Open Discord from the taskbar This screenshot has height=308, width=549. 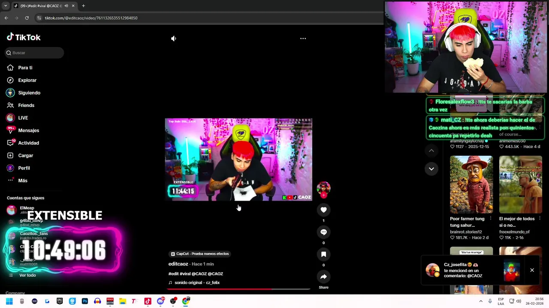coord(160,301)
